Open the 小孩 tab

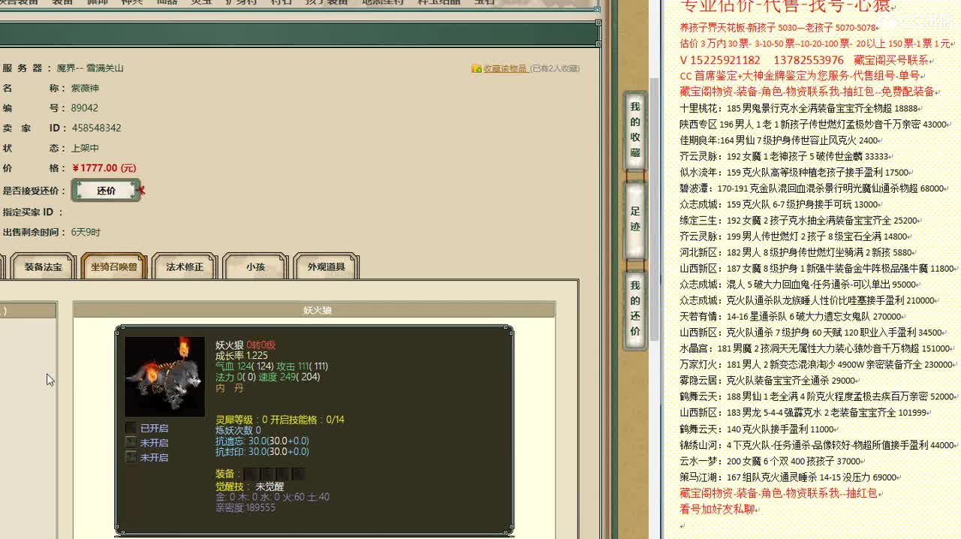[255, 266]
